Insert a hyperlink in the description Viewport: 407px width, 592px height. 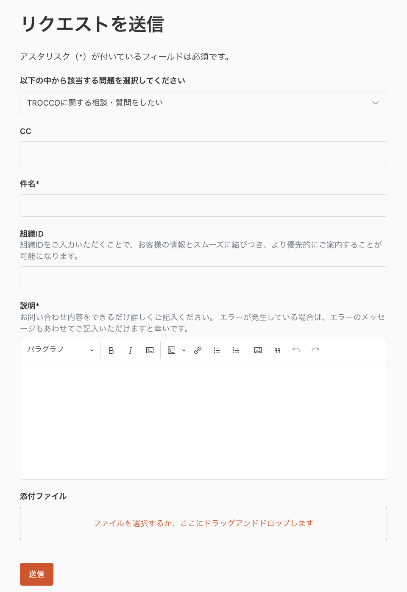198,350
